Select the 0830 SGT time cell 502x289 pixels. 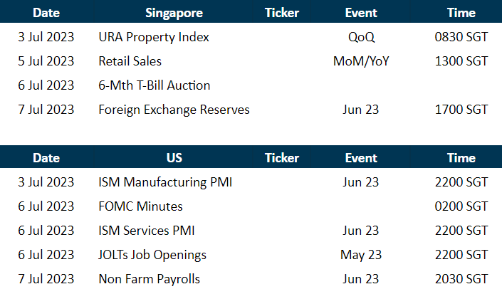click(461, 37)
